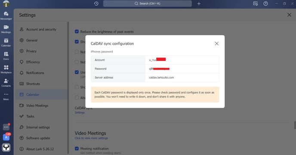Select Shortcuts settings
Screen dimensions: 296x155
41,84
